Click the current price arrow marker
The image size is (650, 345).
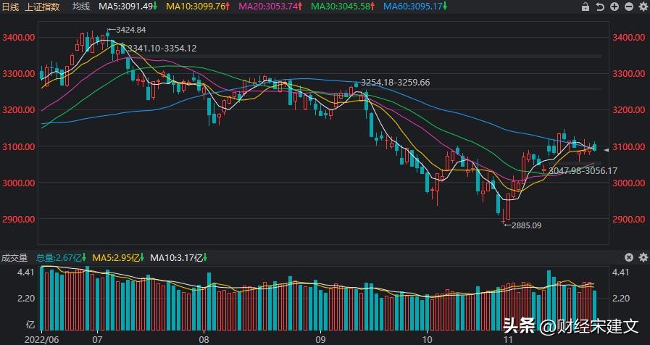coord(607,149)
